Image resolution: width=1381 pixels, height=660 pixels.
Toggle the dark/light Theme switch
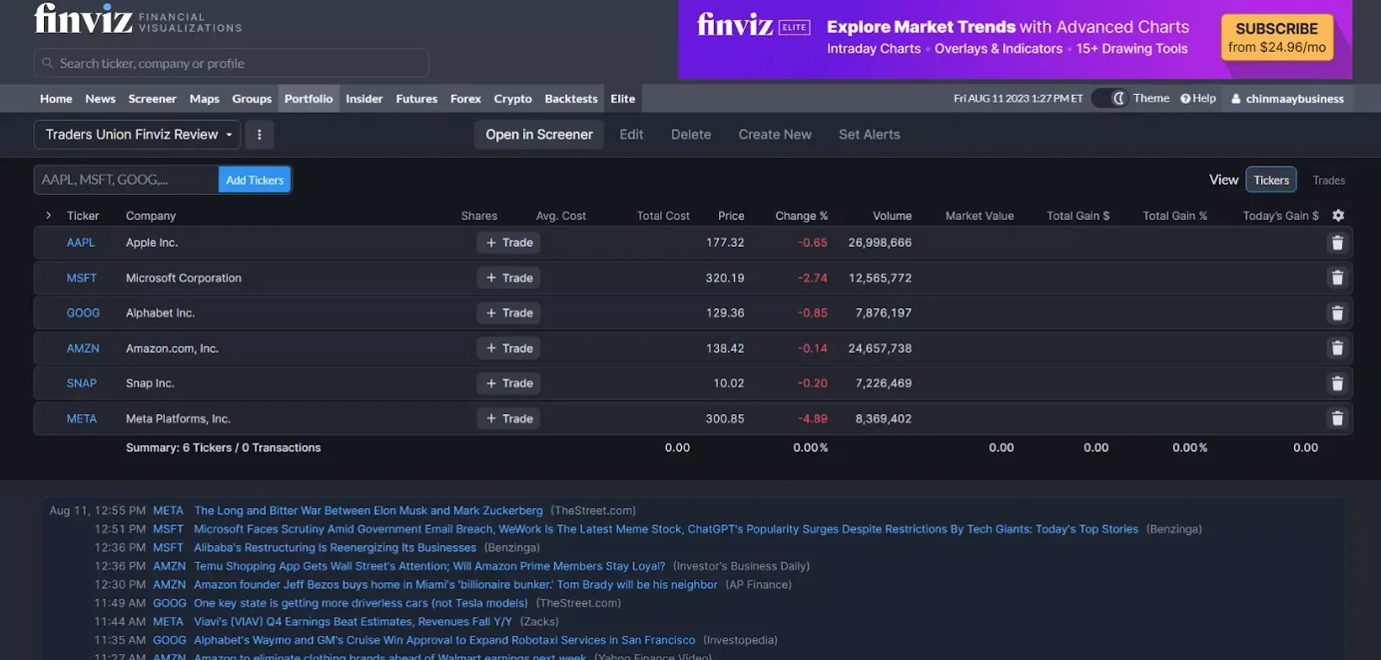tap(1110, 98)
